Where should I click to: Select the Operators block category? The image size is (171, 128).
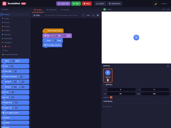pyautogui.click(x=15, y=39)
